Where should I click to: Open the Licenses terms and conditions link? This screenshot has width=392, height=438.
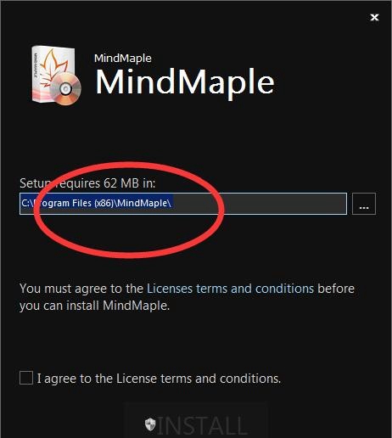point(230,289)
